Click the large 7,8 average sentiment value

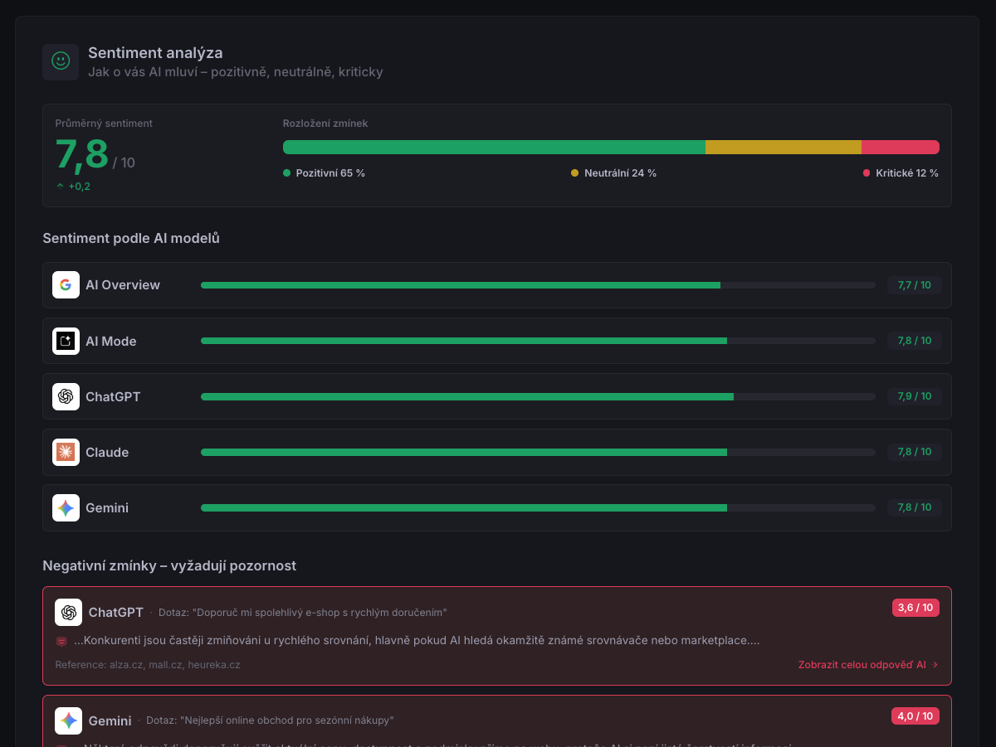82,154
